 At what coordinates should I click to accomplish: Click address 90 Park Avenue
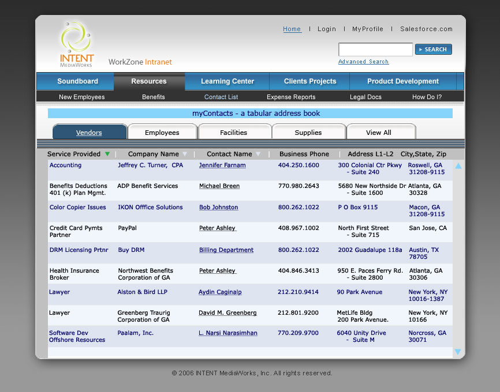click(x=359, y=292)
